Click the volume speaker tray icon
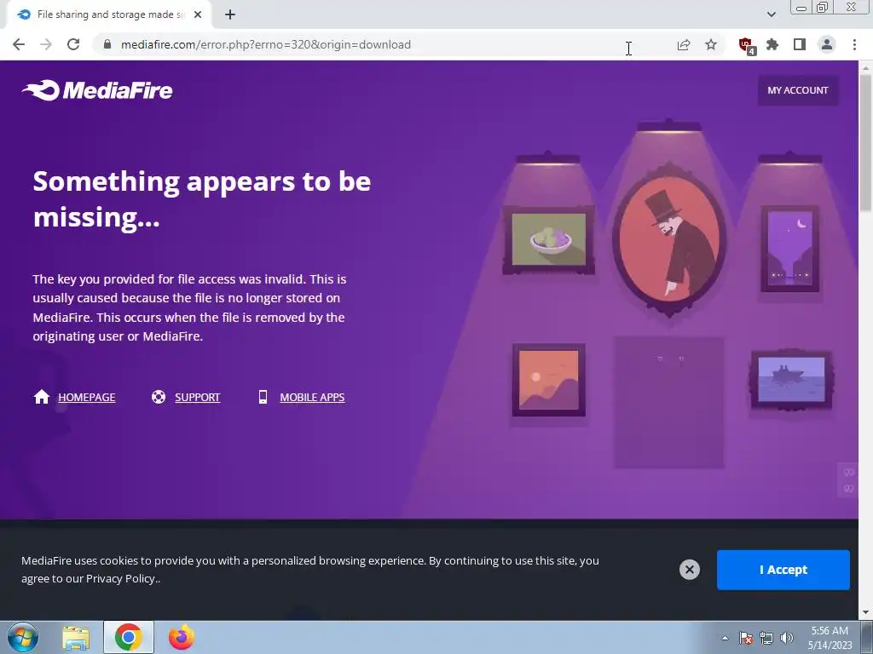 pyautogui.click(x=786, y=638)
